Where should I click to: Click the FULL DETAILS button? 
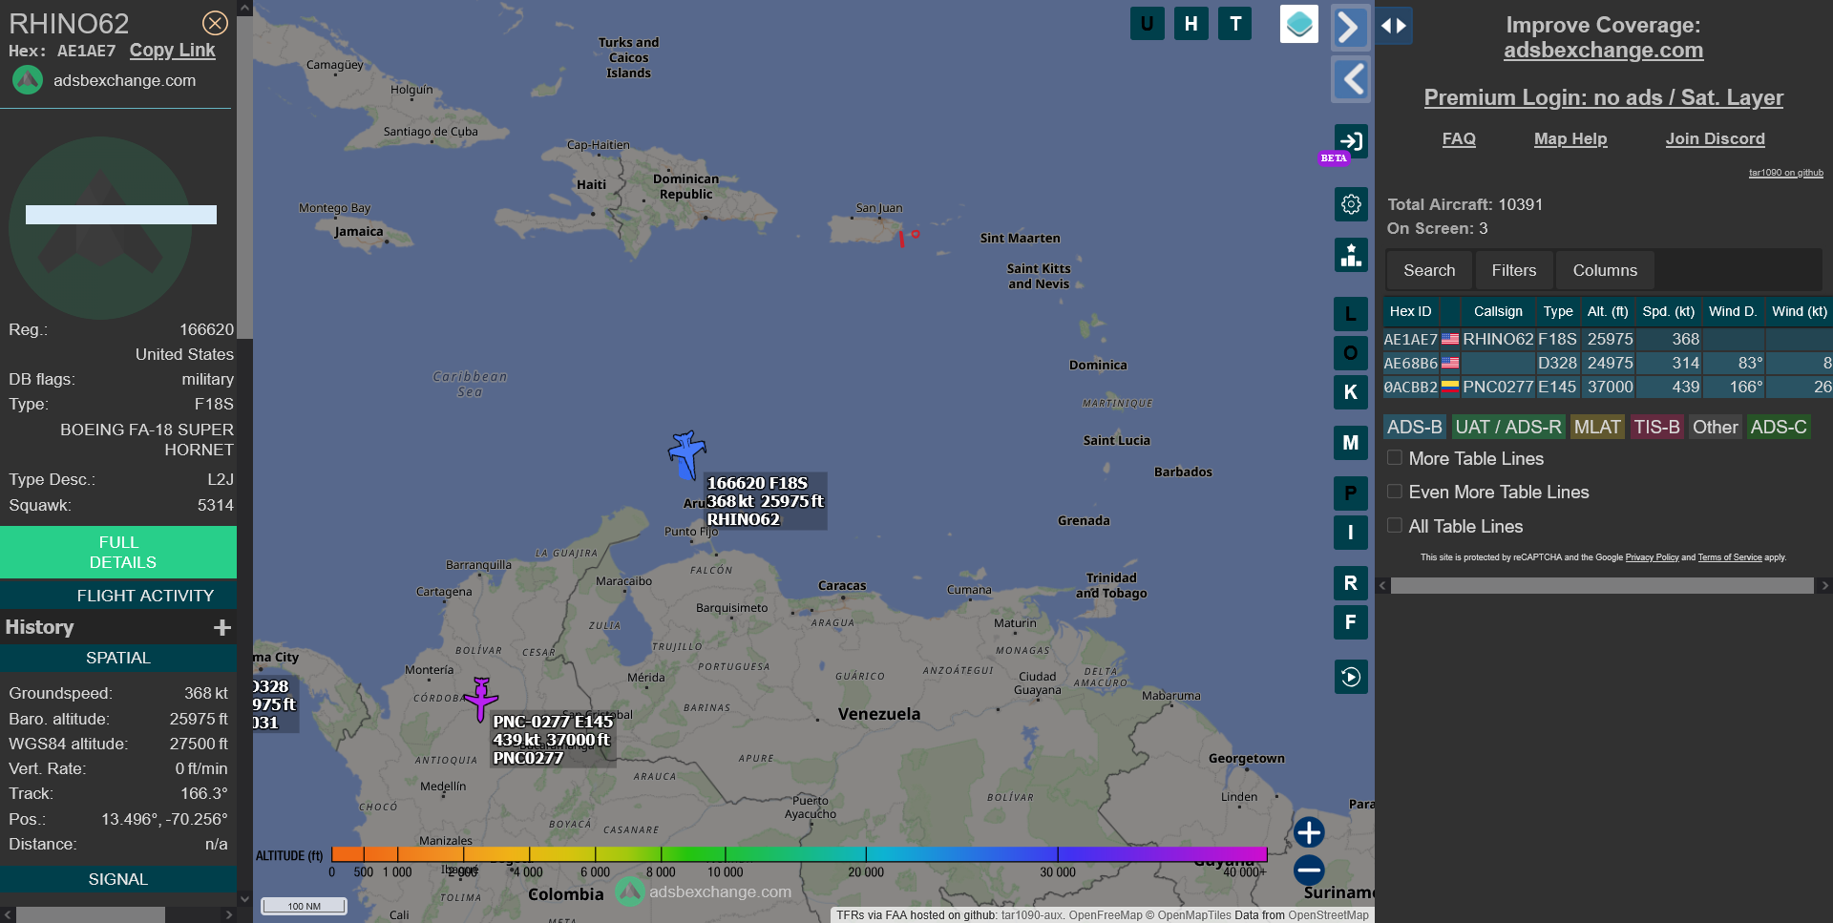(118, 552)
